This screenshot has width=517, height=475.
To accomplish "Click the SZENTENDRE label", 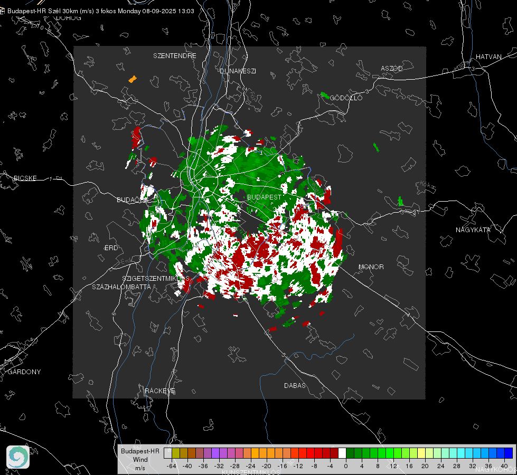I will [175, 56].
